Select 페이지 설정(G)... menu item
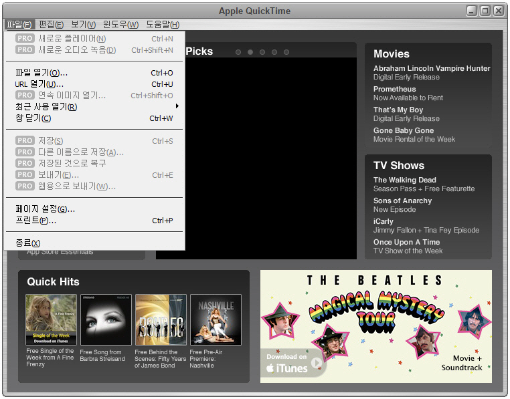The width and height of the screenshot is (510, 399). click(x=94, y=209)
